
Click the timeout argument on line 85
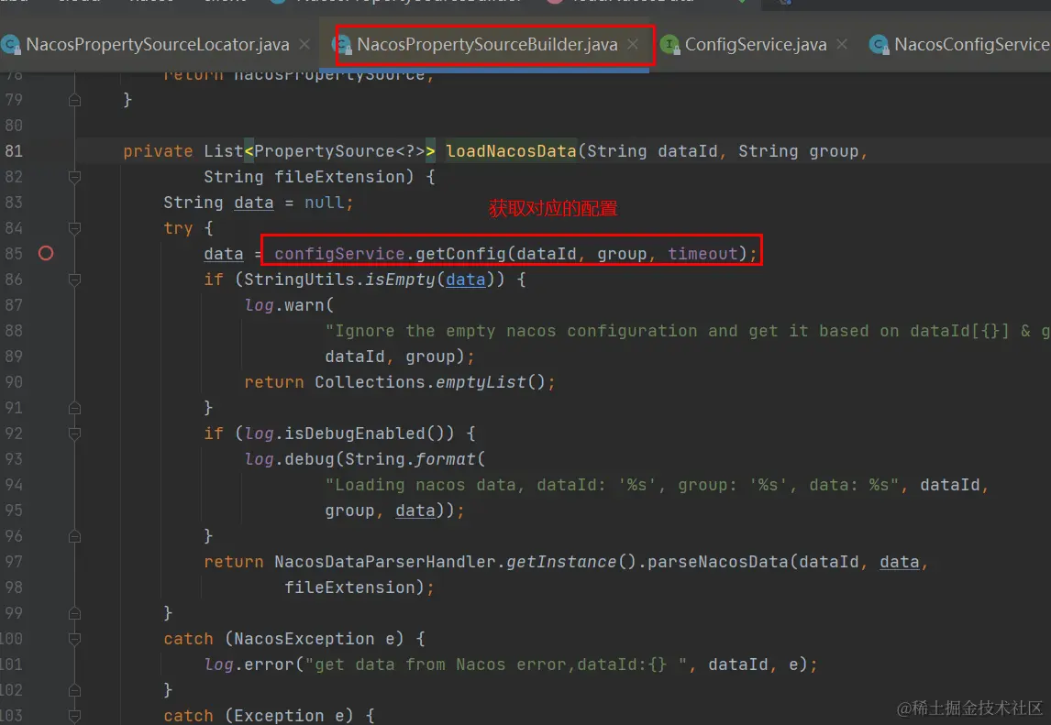(703, 254)
